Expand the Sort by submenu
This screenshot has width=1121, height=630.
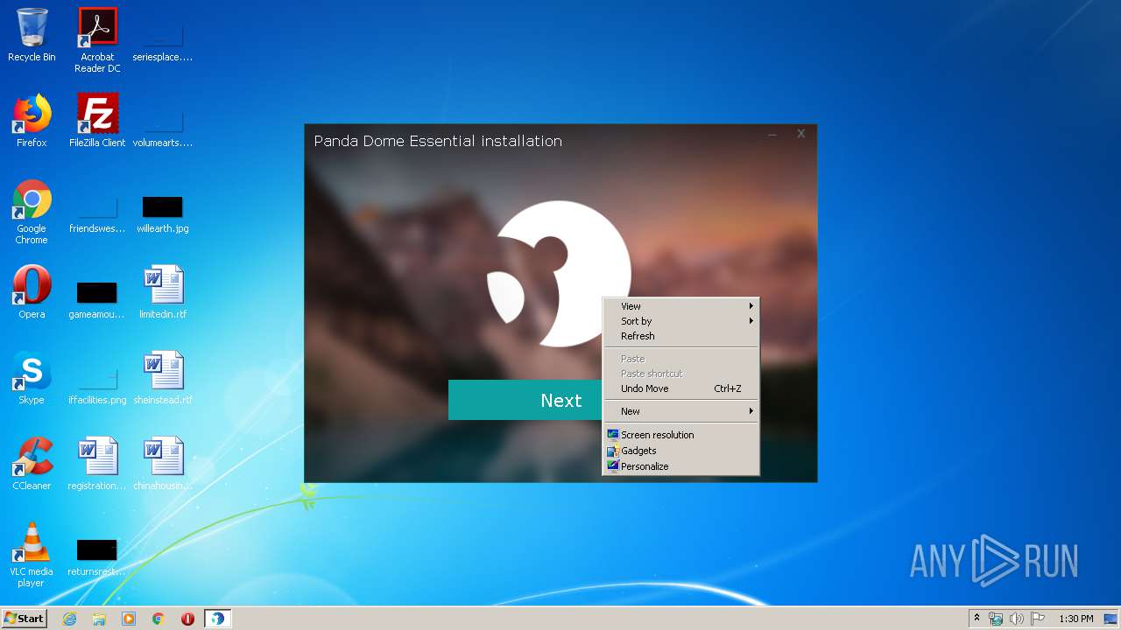click(680, 321)
